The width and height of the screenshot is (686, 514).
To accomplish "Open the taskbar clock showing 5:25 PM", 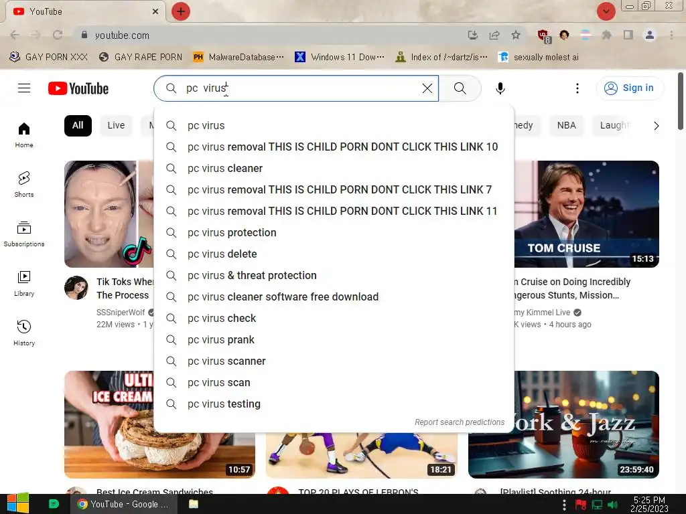I will (649, 504).
